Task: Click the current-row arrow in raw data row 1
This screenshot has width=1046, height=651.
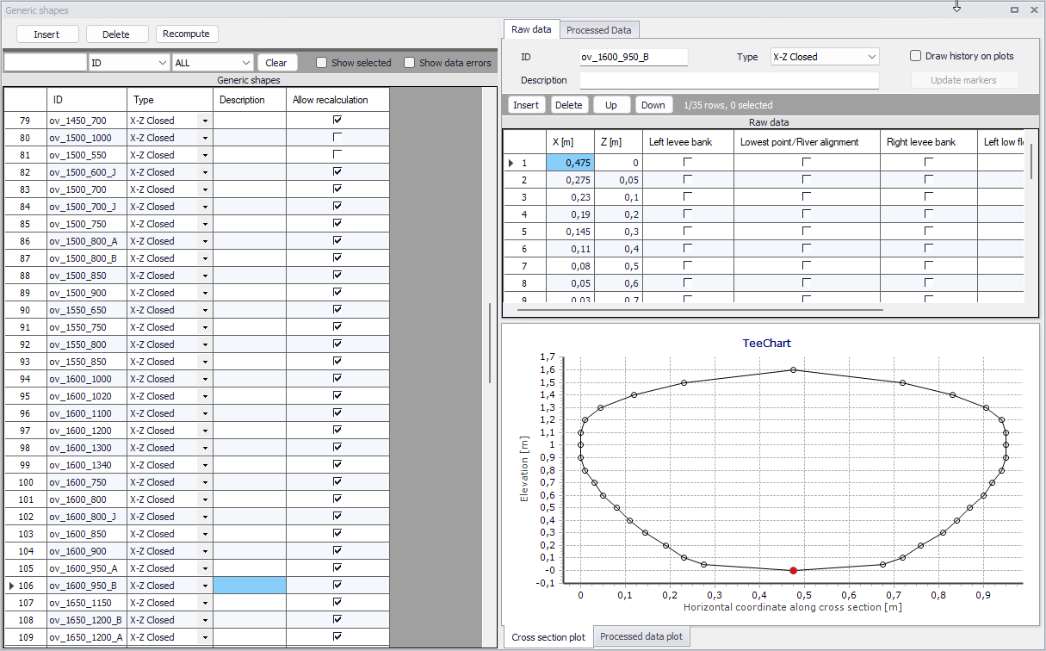Action: pos(511,163)
